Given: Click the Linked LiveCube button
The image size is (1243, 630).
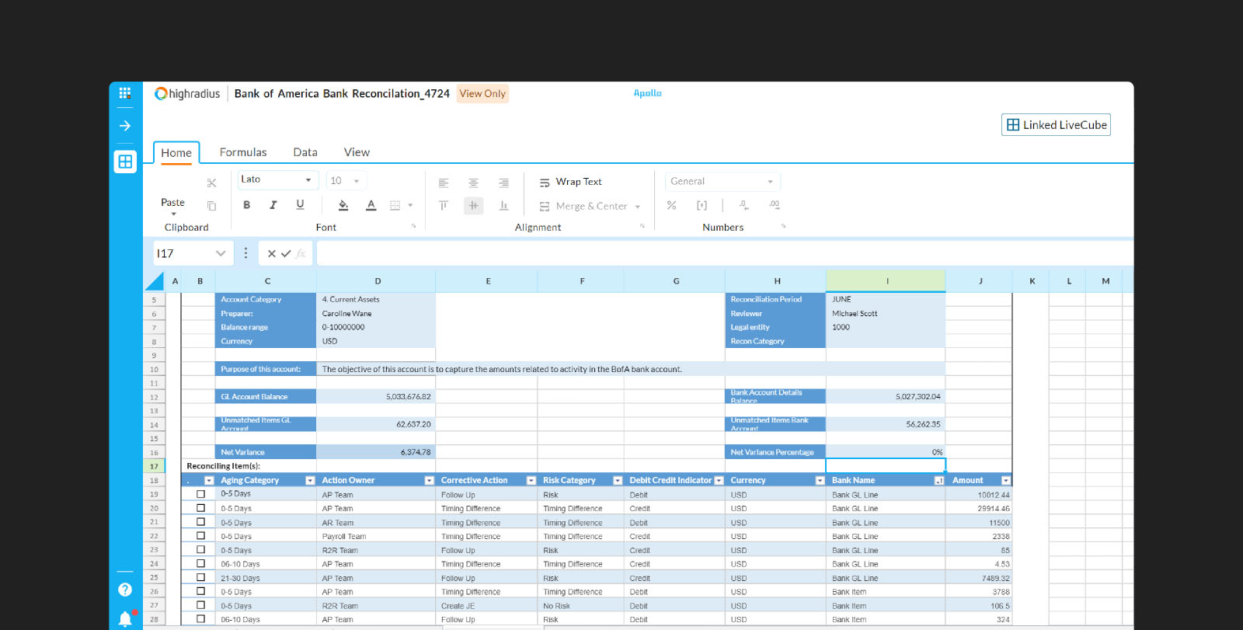Looking at the screenshot, I should click(x=1056, y=125).
